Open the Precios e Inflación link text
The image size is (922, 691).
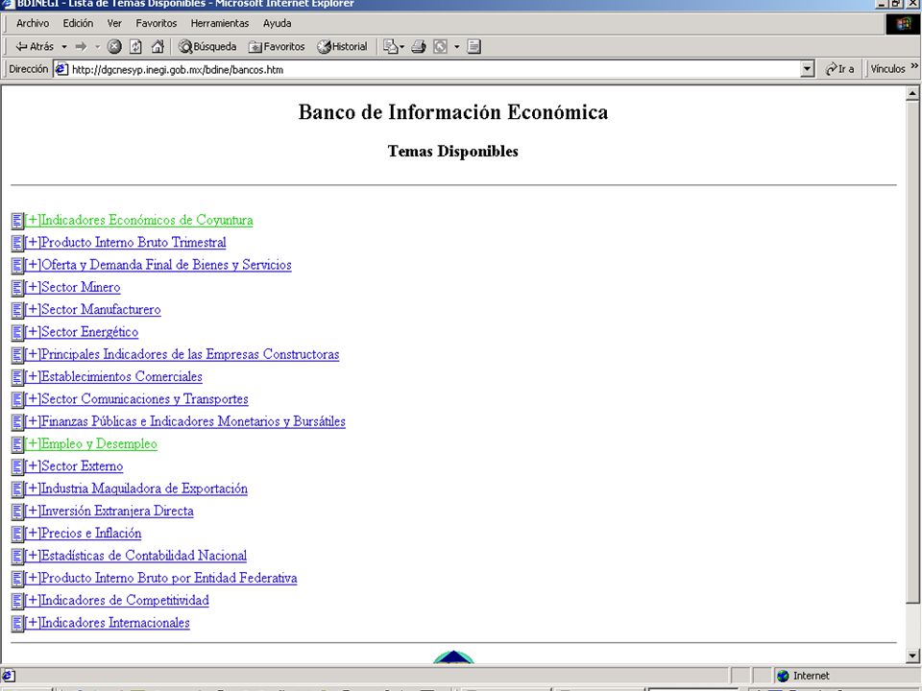click(91, 533)
